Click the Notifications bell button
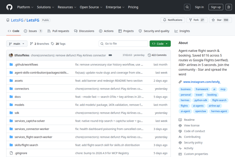Image resolution: width=235 pixels, height=157 pixels. coord(173,20)
